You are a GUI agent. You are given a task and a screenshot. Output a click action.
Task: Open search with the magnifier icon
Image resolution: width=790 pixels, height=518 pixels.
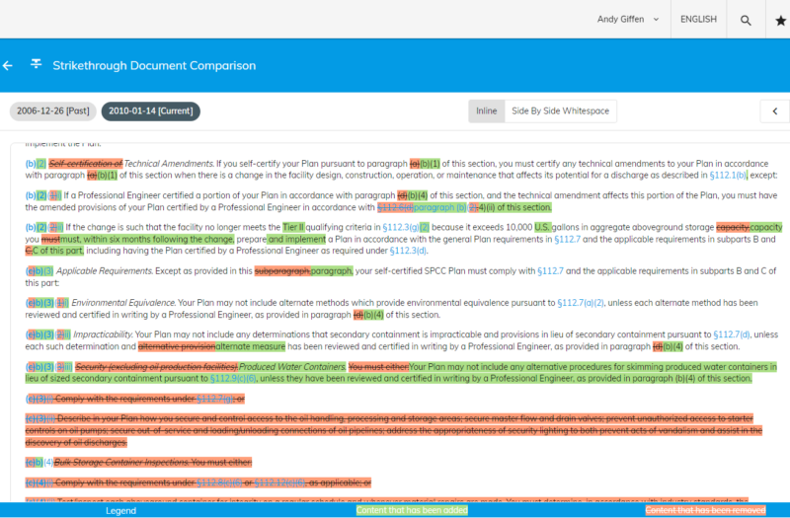click(746, 20)
